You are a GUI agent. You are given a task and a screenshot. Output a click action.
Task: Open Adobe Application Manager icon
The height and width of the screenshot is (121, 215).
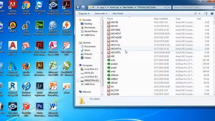tap(13, 8)
